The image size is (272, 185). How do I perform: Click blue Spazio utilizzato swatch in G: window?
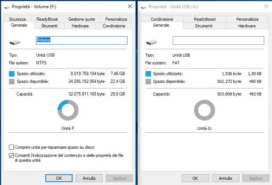(x=148, y=74)
